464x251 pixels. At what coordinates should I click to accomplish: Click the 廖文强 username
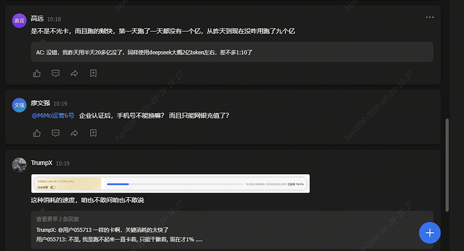tap(40, 103)
